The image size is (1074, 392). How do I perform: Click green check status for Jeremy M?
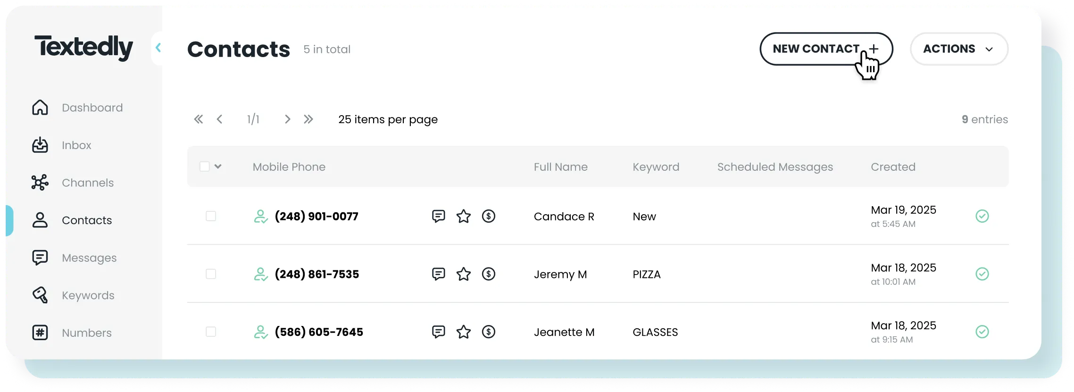982,274
